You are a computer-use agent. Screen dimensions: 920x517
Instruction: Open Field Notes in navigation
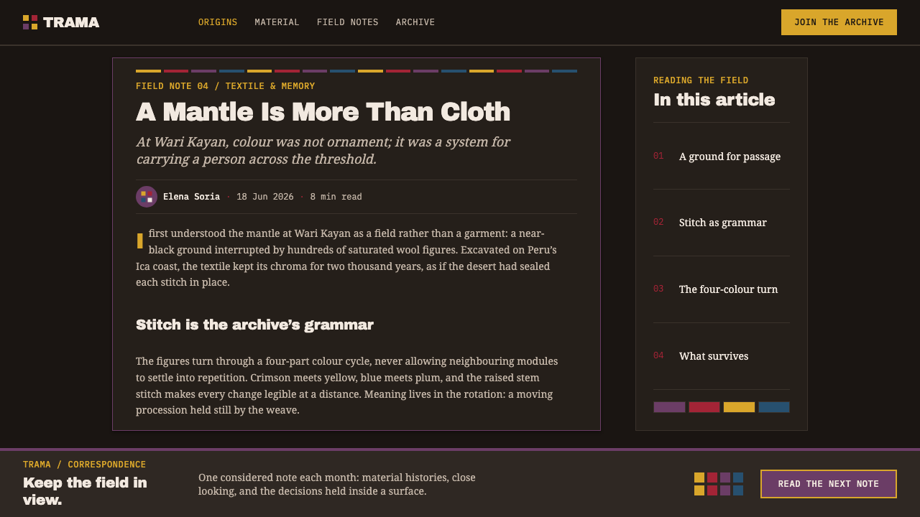click(x=348, y=22)
